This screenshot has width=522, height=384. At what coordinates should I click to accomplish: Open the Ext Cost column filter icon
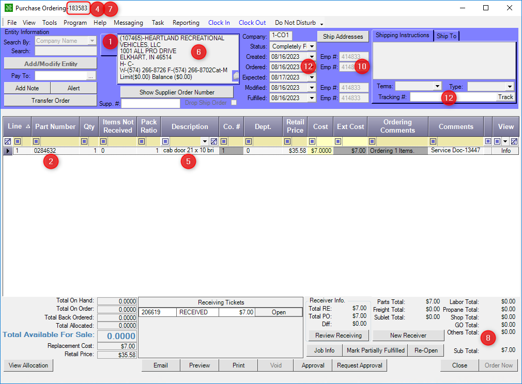point(338,141)
